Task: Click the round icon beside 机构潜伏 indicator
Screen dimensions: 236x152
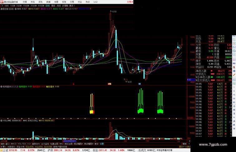Action: pos(1,87)
